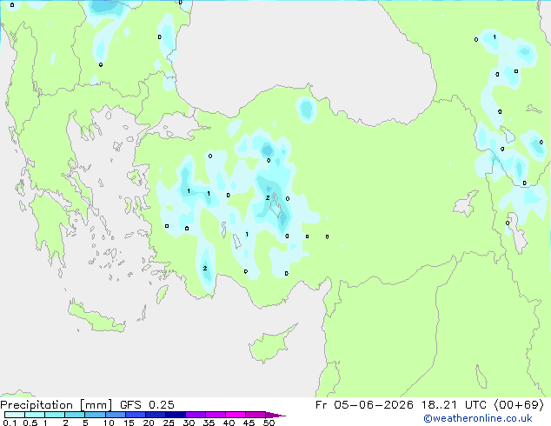The width and height of the screenshot is (551, 426).
Task: Click the 0.1–0.5 mm legend swatch
Action: [x=15, y=415]
